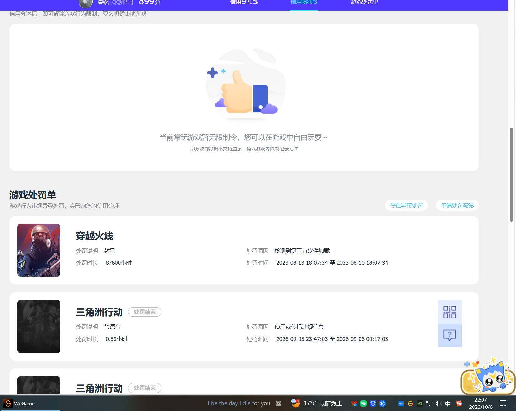Open WeChat from the system tray
The width and height of the screenshot is (516, 411).
364,403
